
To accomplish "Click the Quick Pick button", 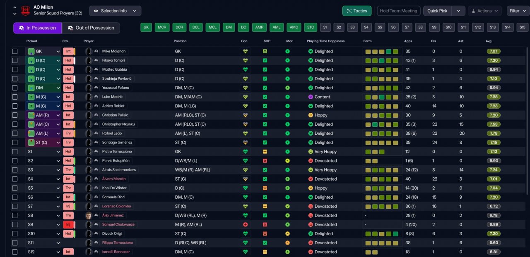I will point(438,11).
